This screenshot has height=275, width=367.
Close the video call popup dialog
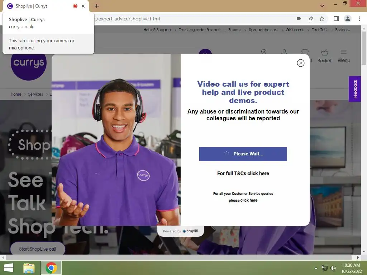pyautogui.click(x=301, y=63)
